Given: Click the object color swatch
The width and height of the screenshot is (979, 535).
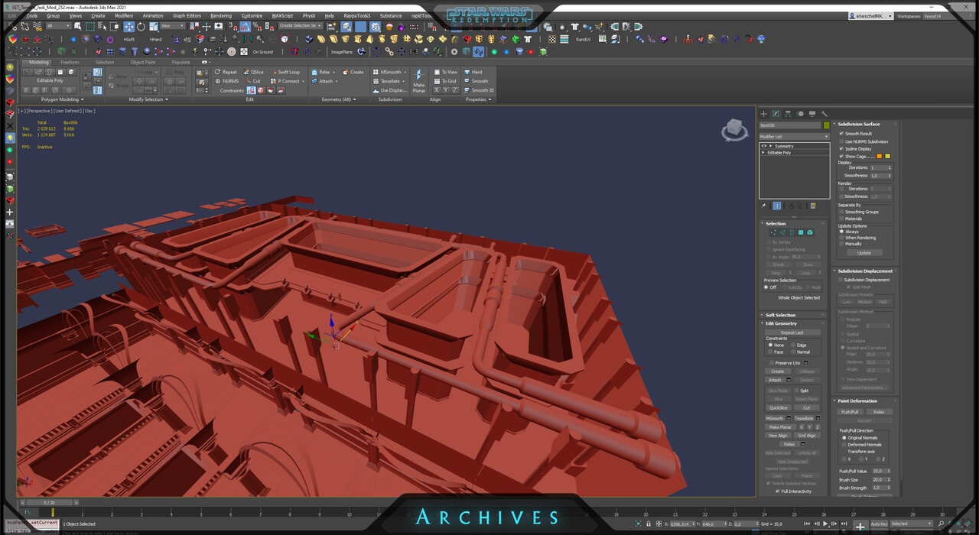Looking at the screenshot, I should tap(826, 125).
